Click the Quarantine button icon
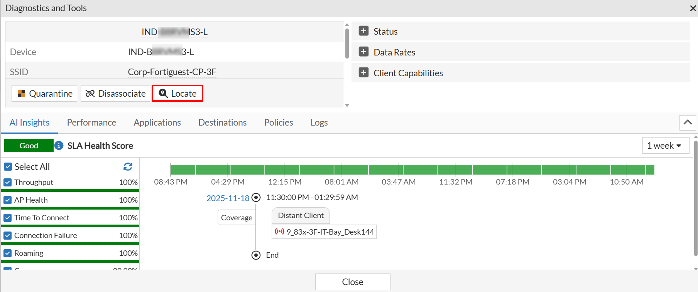698x292 pixels. pyautogui.click(x=22, y=94)
